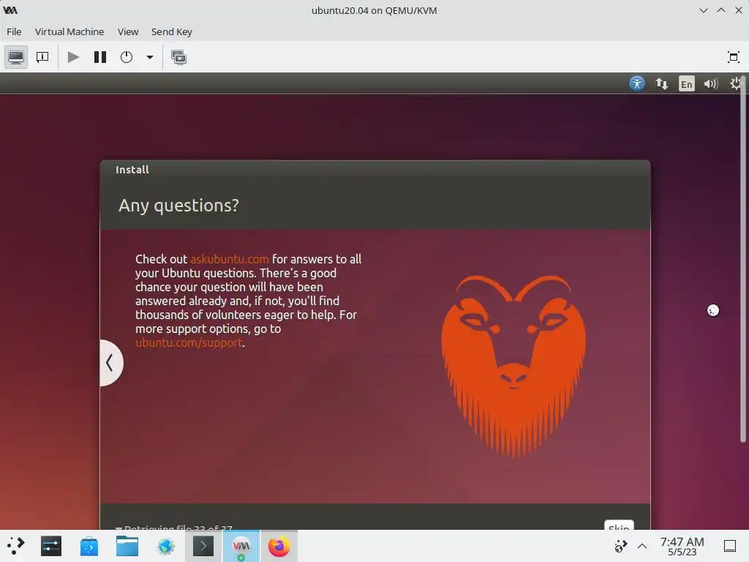Open the KDE application launcher
This screenshot has height=562, width=749.
pyautogui.click(x=16, y=546)
